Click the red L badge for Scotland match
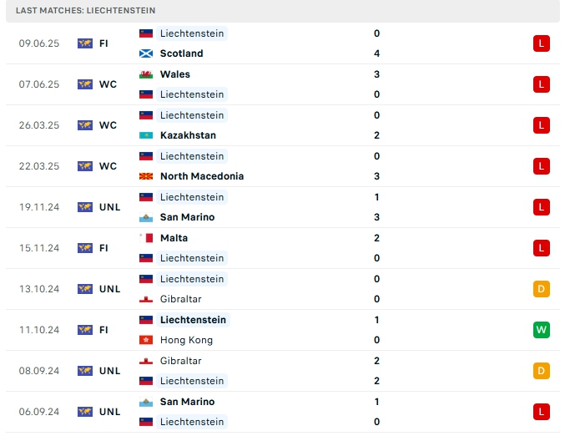 pyautogui.click(x=542, y=43)
